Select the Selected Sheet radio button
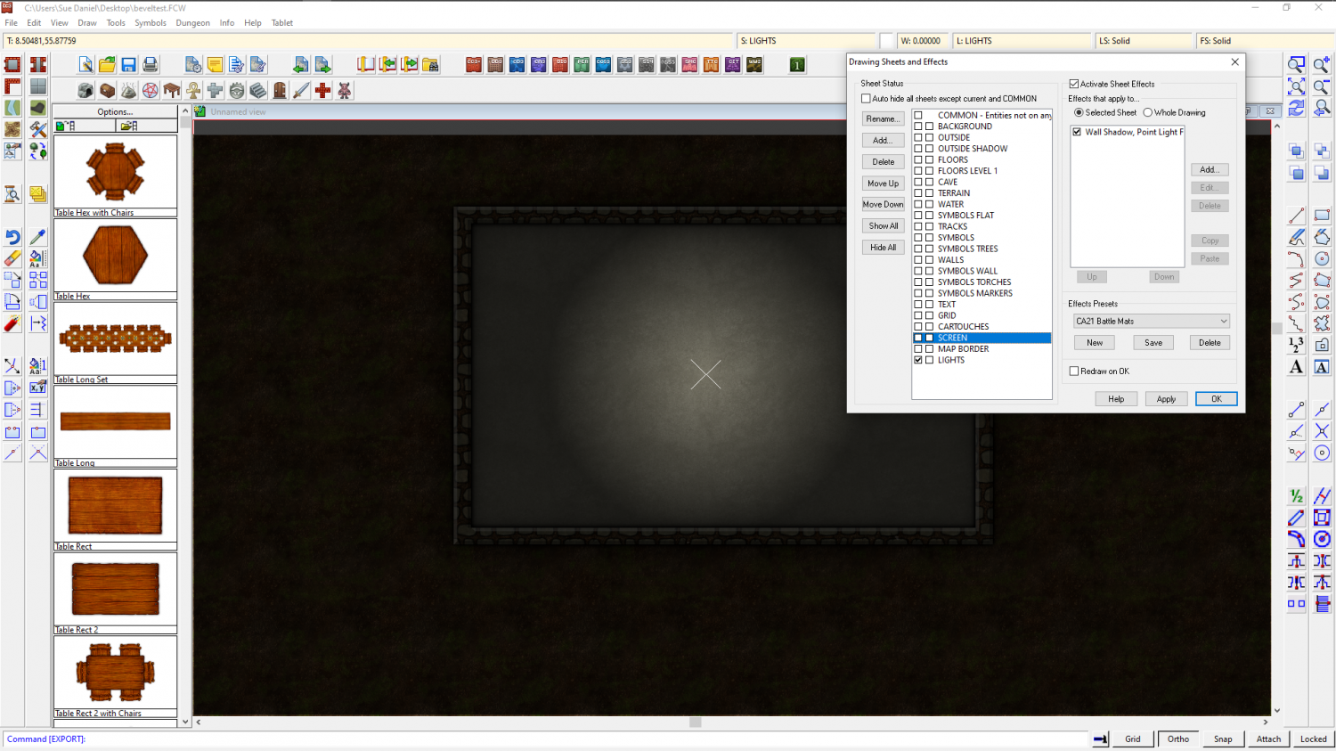1336x751 pixels. point(1079,112)
